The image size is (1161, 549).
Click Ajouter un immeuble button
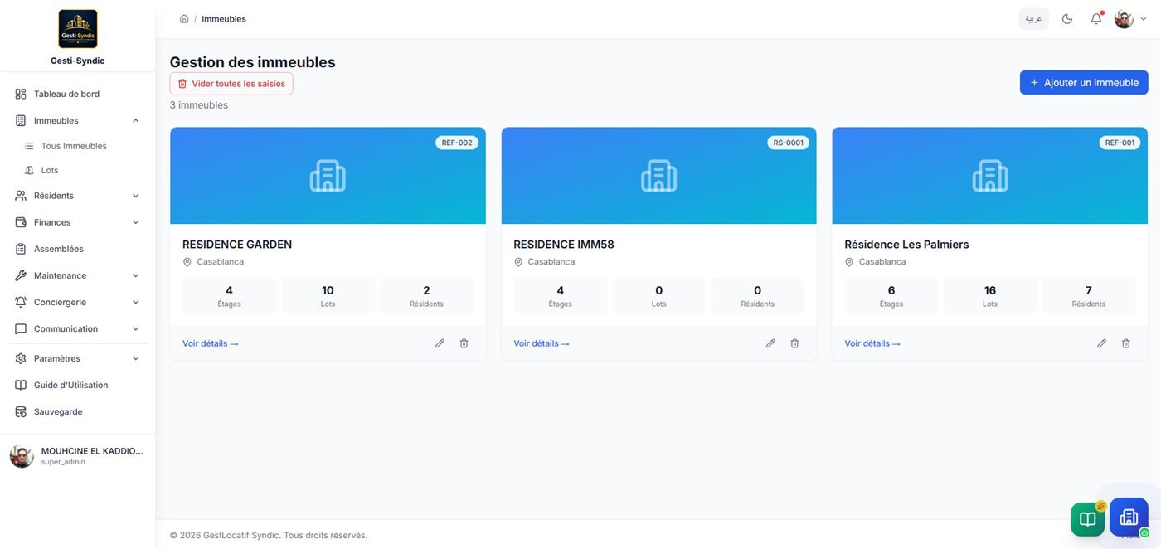click(x=1084, y=82)
